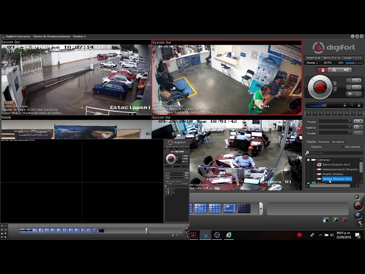This screenshot has height=274, width=365.
Task: Click the object tree horizontal scrollbar
Action: point(330,186)
